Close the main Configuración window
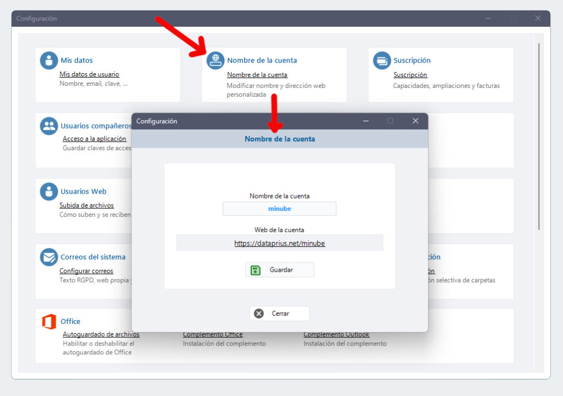This screenshot has height=396, width=563. [x=538, y=18]
